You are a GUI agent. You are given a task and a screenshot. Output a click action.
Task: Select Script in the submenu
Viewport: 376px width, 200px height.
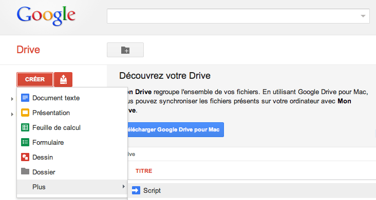tap(252, 190)
